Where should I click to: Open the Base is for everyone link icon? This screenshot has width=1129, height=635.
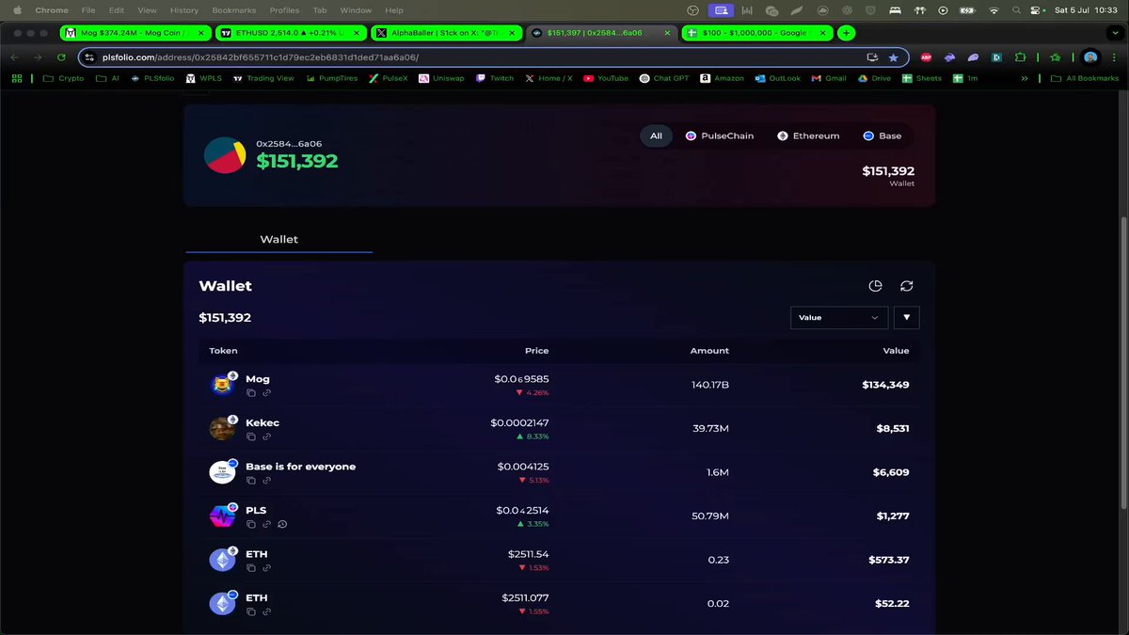pos(266,480)
